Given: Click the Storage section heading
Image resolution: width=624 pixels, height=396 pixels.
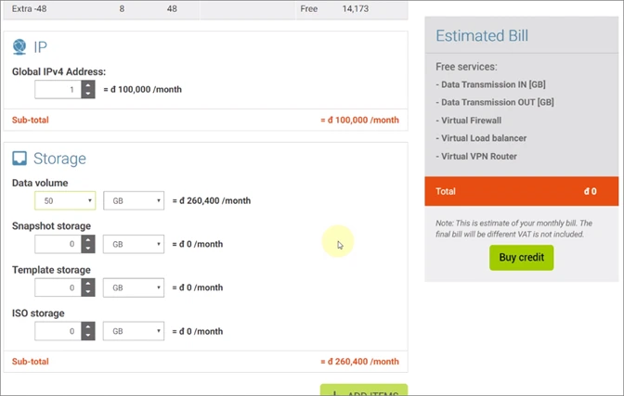Looking at the screenshot, I should point(59,159).
